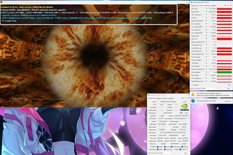The image size is (233, 155).
Task: Toggle the PhysX checkbox
Action: coord(174,149)
